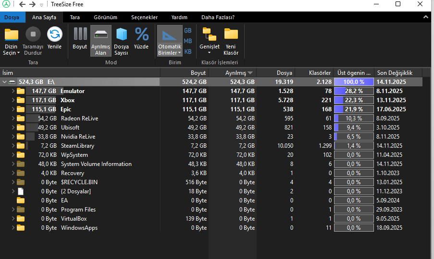Viewport: 434px width, 259px height.
Task: Sort by the Ayrılmış column header
Action: (x=233, y=73)
